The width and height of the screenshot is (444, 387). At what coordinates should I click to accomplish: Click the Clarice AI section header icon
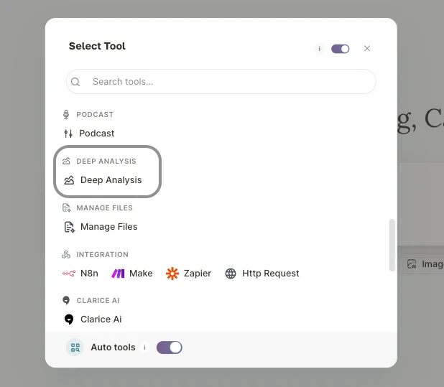point(66,300)
